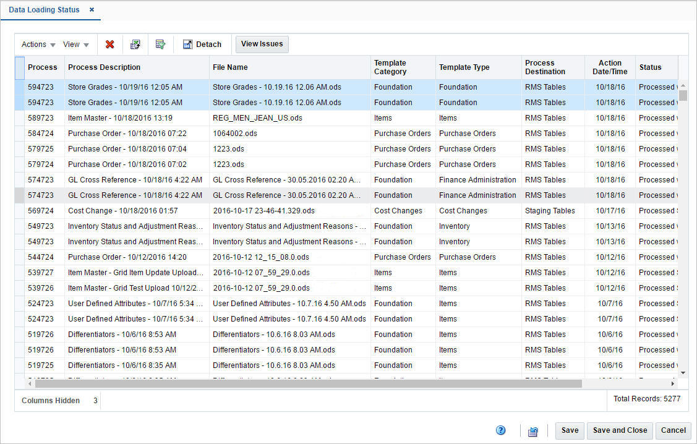Cancel the data loading changes
The height and width of the screenshot is (444, 697).
(x=673, y=430)
